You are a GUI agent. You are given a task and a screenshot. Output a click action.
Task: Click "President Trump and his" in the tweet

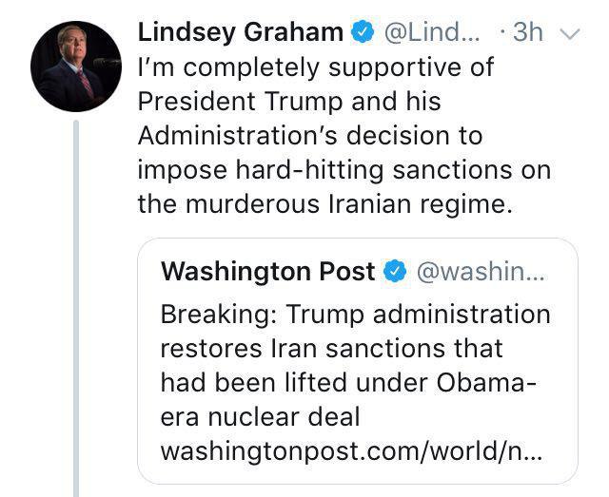(x=289, y=102)
